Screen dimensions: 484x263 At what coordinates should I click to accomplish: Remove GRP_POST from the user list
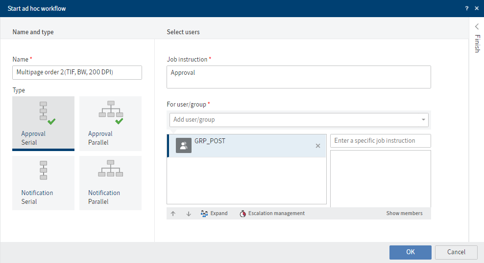pyautogui.click(x=318, y=146)
